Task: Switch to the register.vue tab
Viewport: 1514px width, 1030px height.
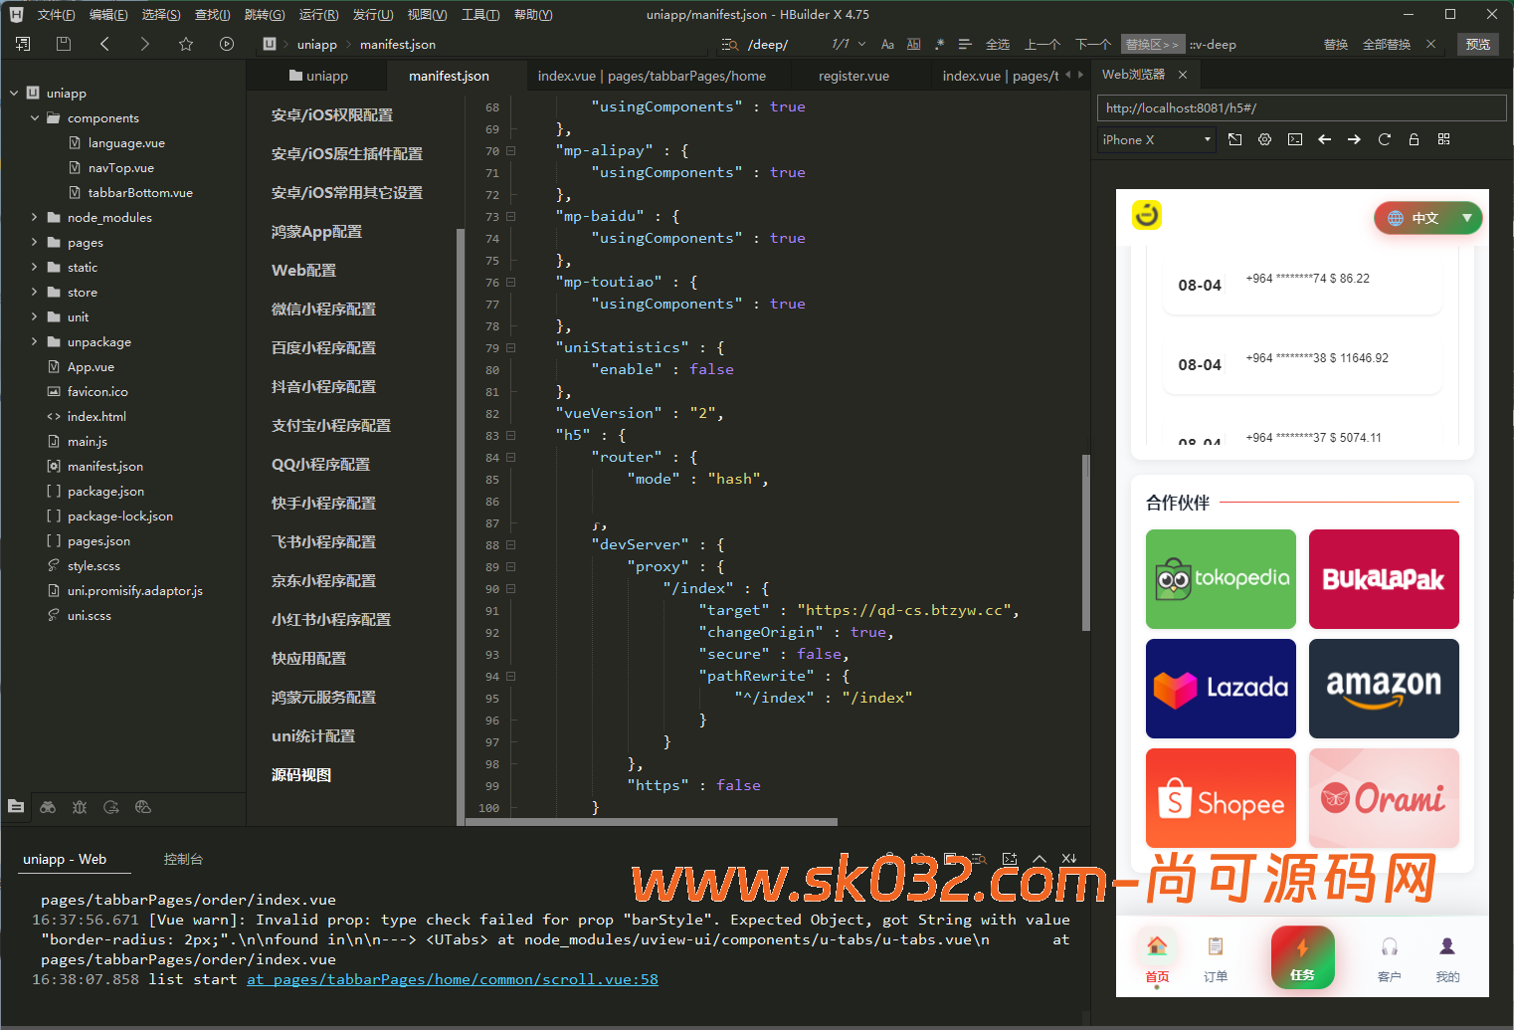Action: (x=853, y=76)
